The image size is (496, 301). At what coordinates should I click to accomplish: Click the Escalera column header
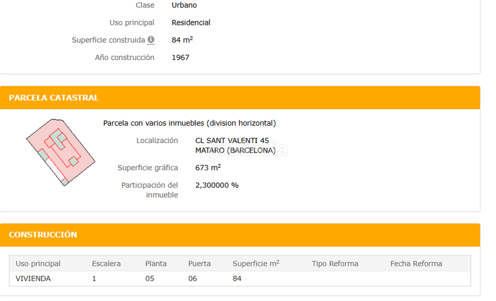106,263
